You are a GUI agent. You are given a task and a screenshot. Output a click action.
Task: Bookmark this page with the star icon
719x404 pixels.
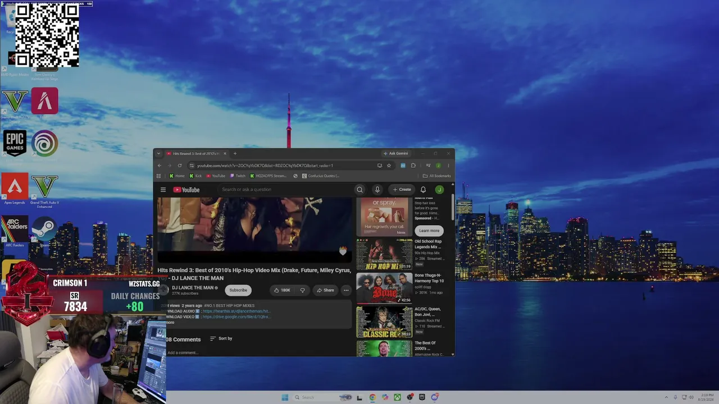click(x=389, y=166)
